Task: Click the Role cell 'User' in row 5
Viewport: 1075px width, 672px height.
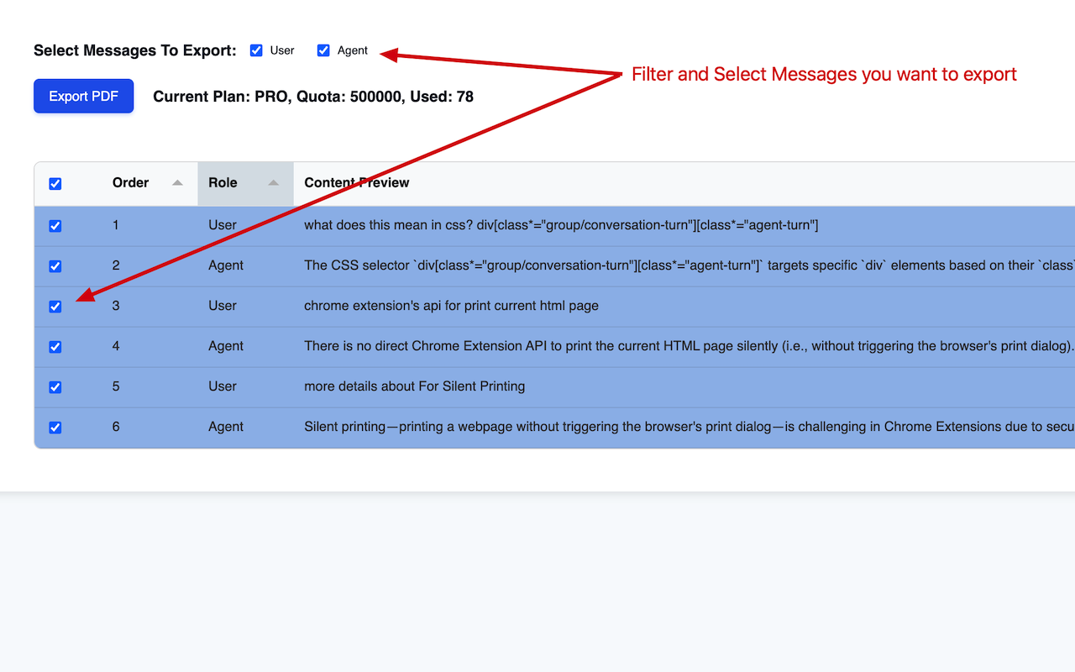Action: coord(223,386)
